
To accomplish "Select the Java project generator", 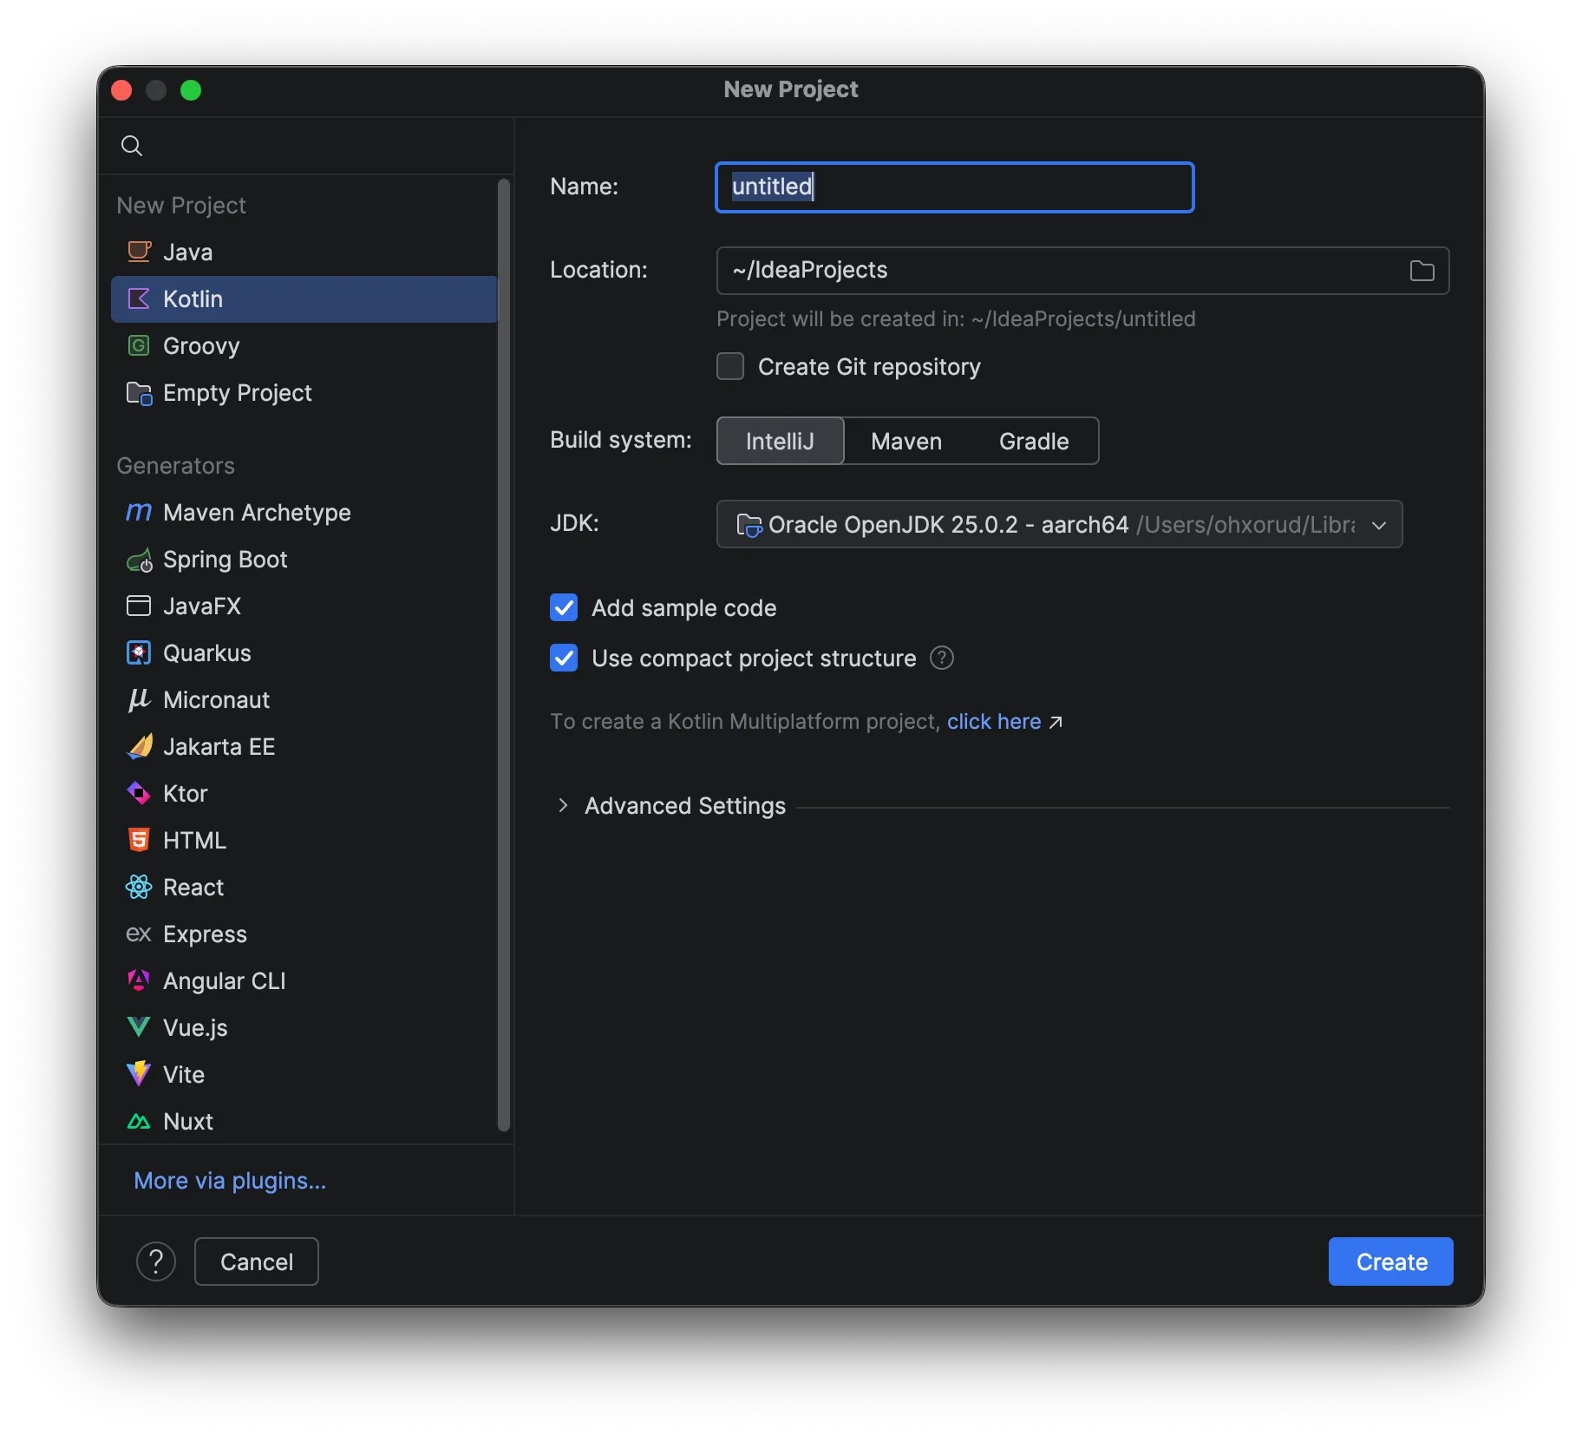I will [187, 252].
